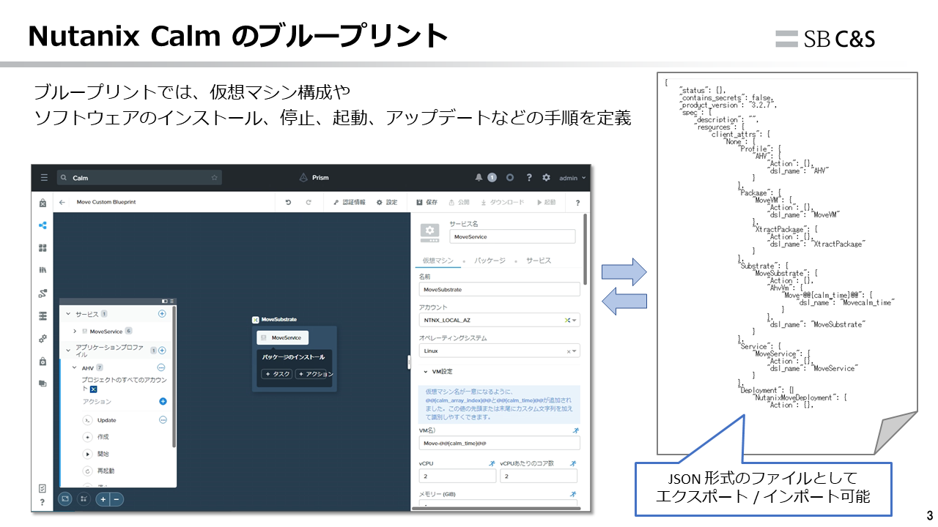Collapse the サービス tree section
Viewport: 938px width, 527px height.
[68, 314]
